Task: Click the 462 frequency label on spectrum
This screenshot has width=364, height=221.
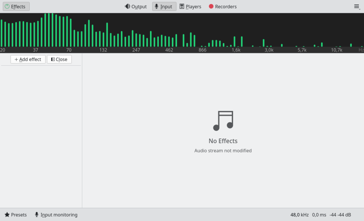Action: [169, 50]
